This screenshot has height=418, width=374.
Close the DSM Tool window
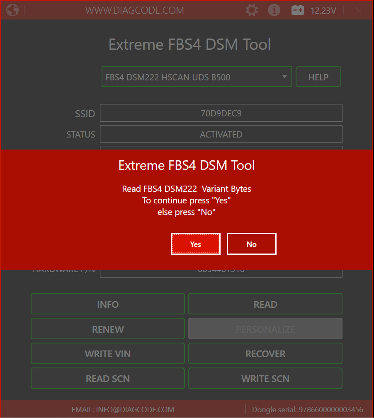[x=359, y=10]
